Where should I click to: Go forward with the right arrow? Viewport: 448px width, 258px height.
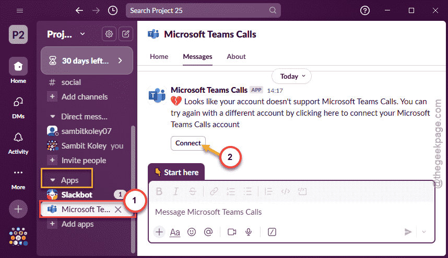(x=96, y=10)
